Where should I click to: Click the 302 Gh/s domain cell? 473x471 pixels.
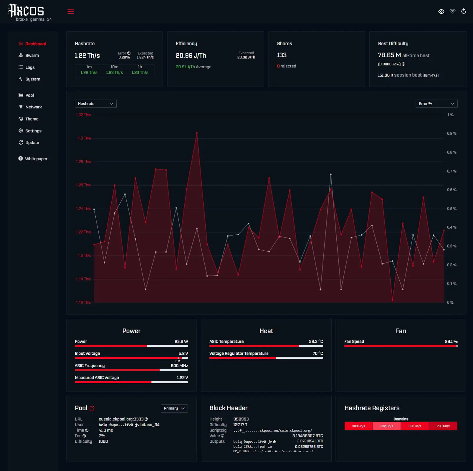coord(415,426)
